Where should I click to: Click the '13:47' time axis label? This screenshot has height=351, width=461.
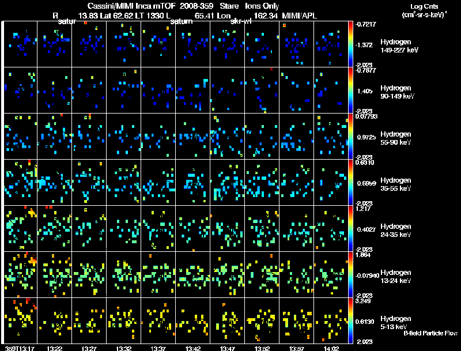227,348
